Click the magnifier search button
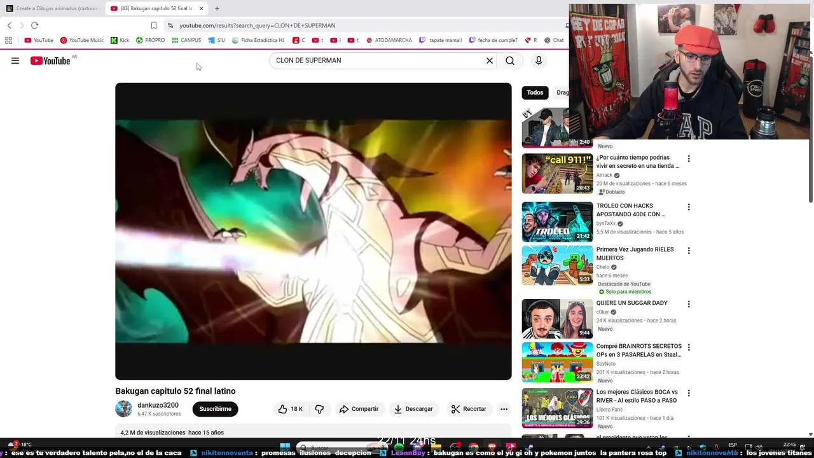This screenshot has height=458, width=814. 510,60
